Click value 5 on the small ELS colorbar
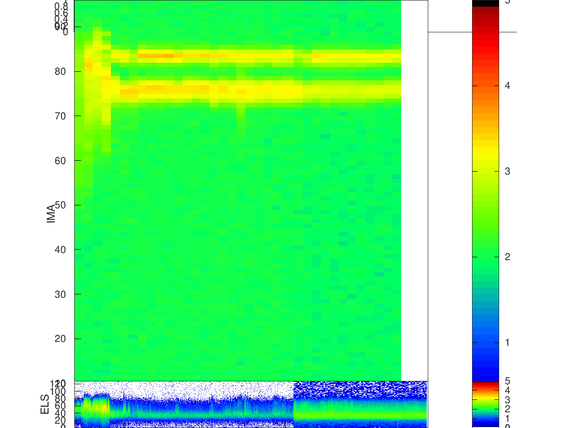 click(507, 381)
